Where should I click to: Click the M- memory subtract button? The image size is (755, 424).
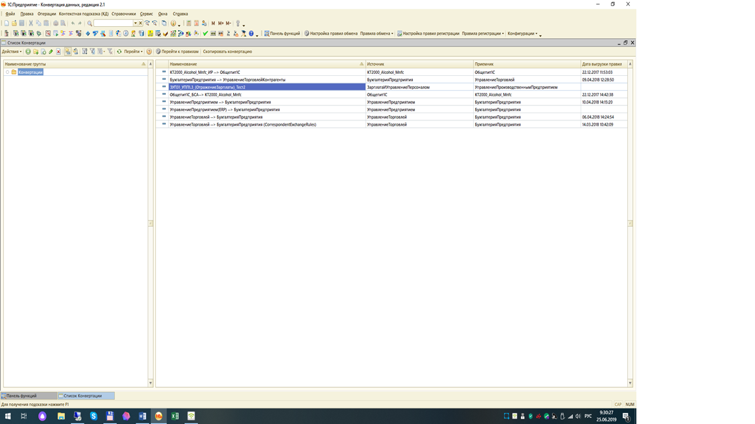point(228,23)
